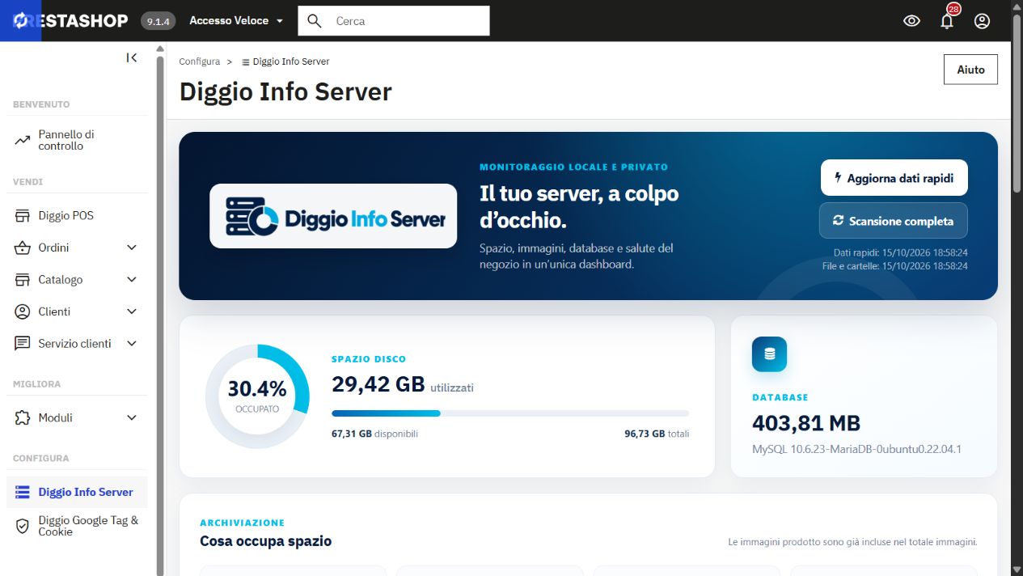The image size is (1023, 576).
Task: Click the Configura breadcrumb link
Action: tap(200, 61)
